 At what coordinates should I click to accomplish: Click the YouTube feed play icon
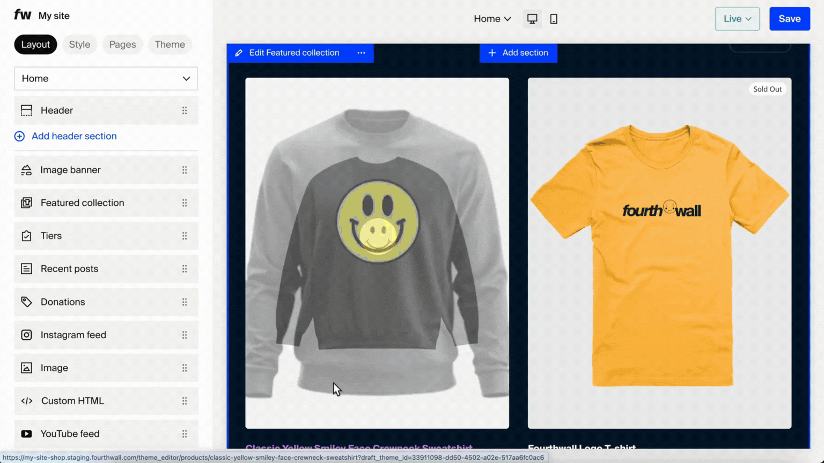26,434
